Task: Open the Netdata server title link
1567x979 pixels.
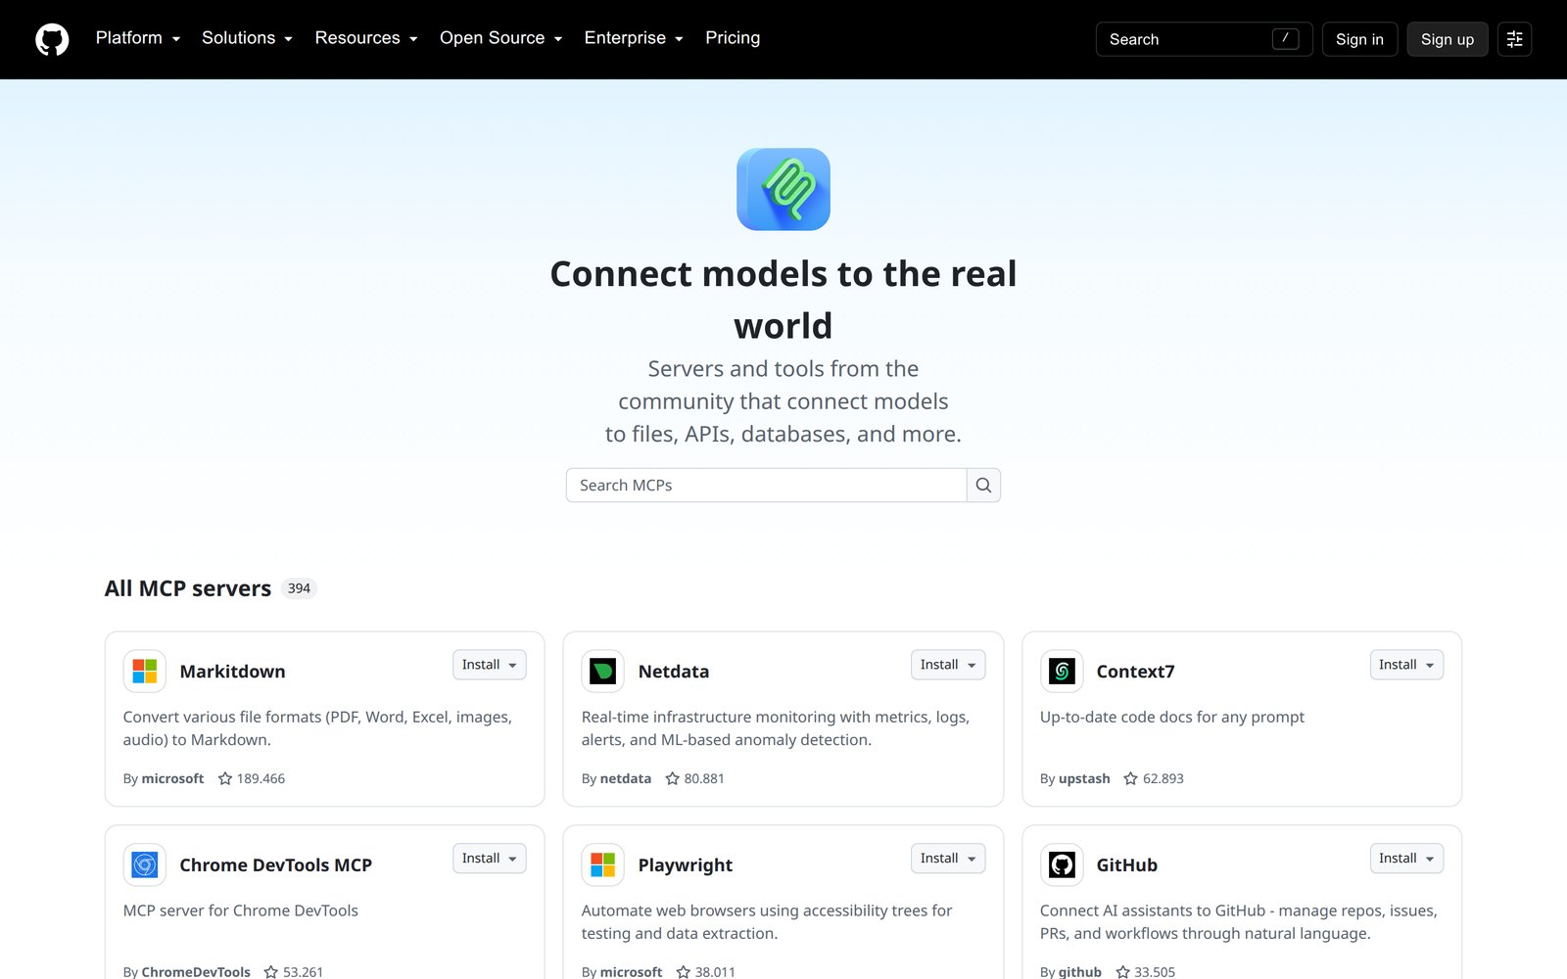Action: point(674,672)
